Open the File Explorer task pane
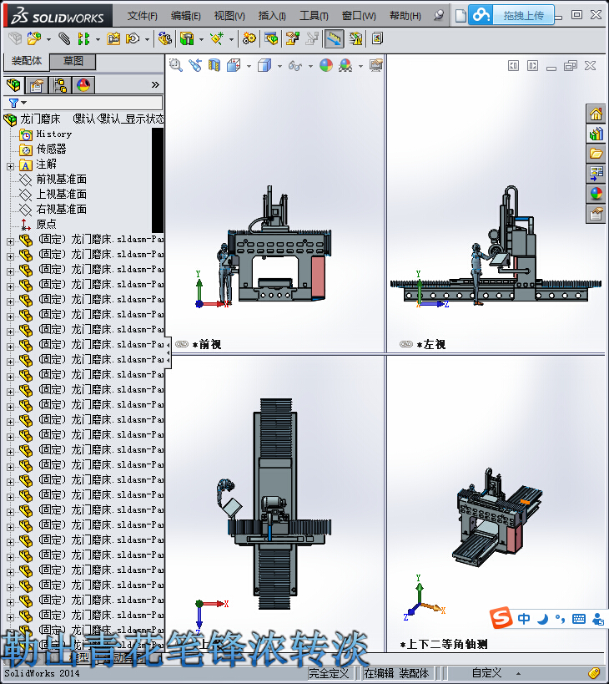Image resolution: width=609 pixels, height=684 pixels. click(596, 153)
